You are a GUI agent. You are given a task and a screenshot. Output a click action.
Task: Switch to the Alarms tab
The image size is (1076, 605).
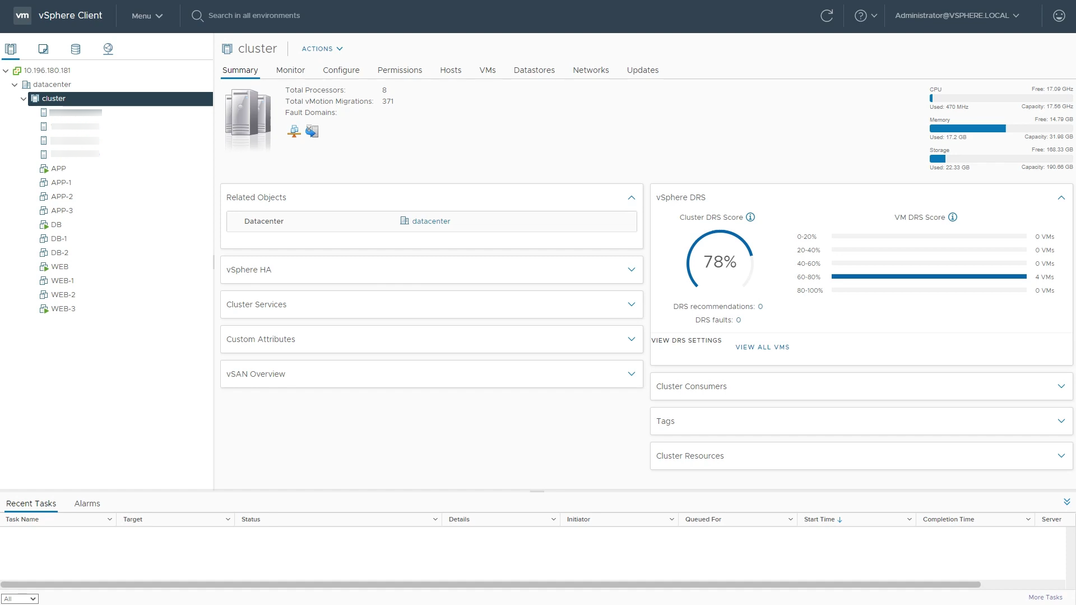click(87, 504)
